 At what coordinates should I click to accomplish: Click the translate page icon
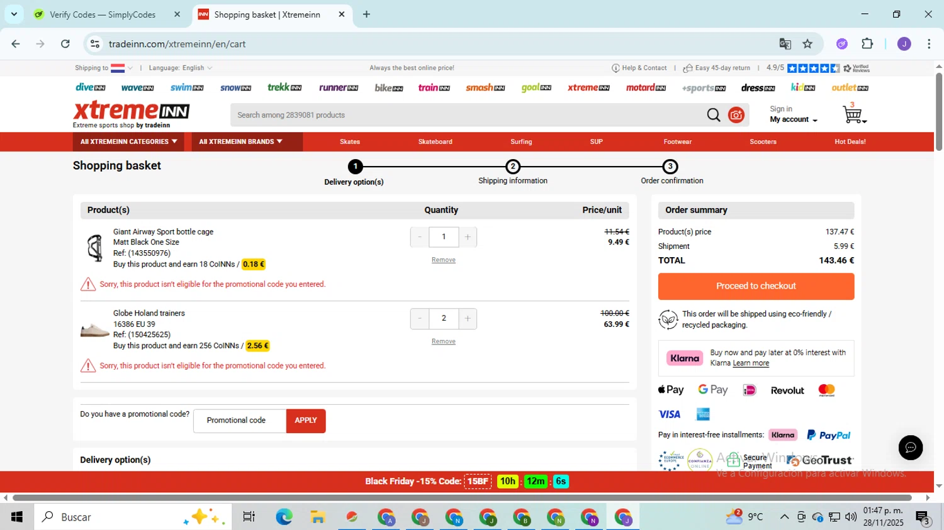pos(785,43)
